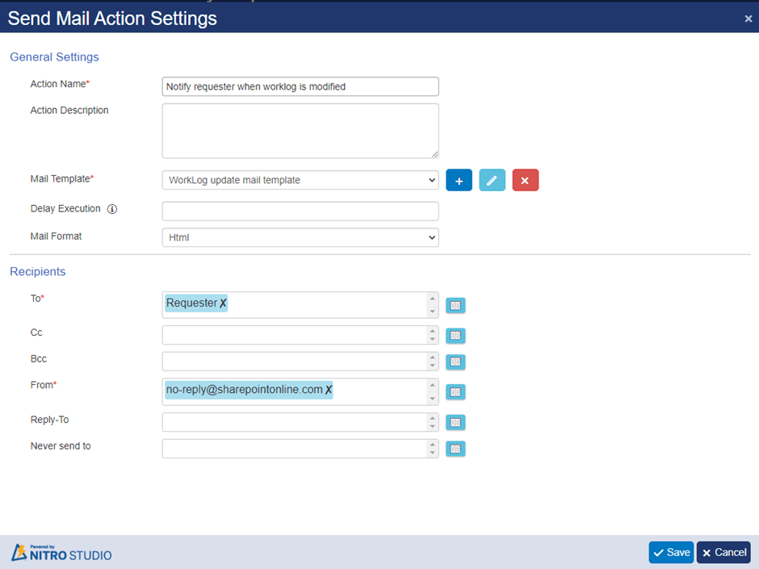This screenshot has height=569, width=759.
Task: Open address book picker for Never send to
Action: [455, 449]
